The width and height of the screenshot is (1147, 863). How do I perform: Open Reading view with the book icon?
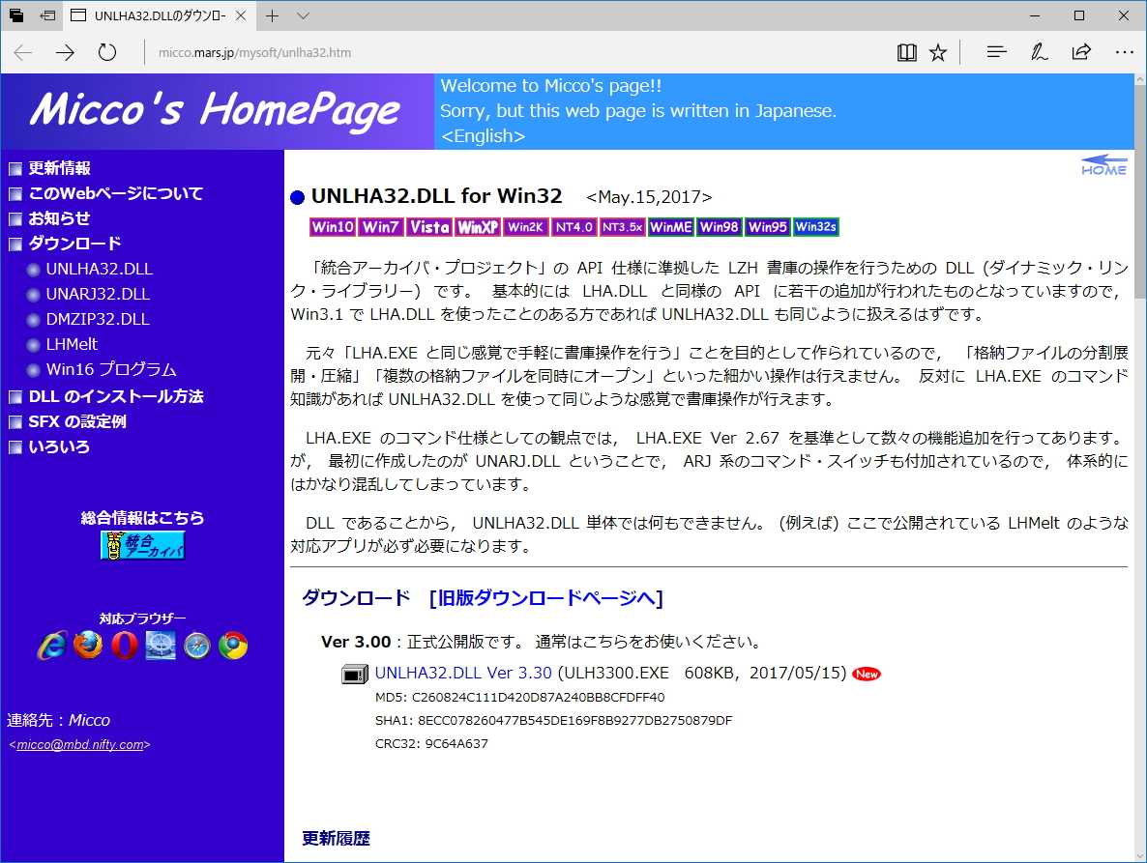coord(906,51)
